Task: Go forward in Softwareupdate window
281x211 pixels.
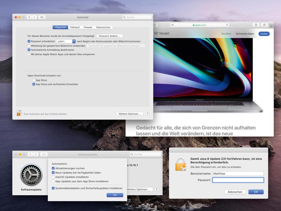Action: coord(36,154)
